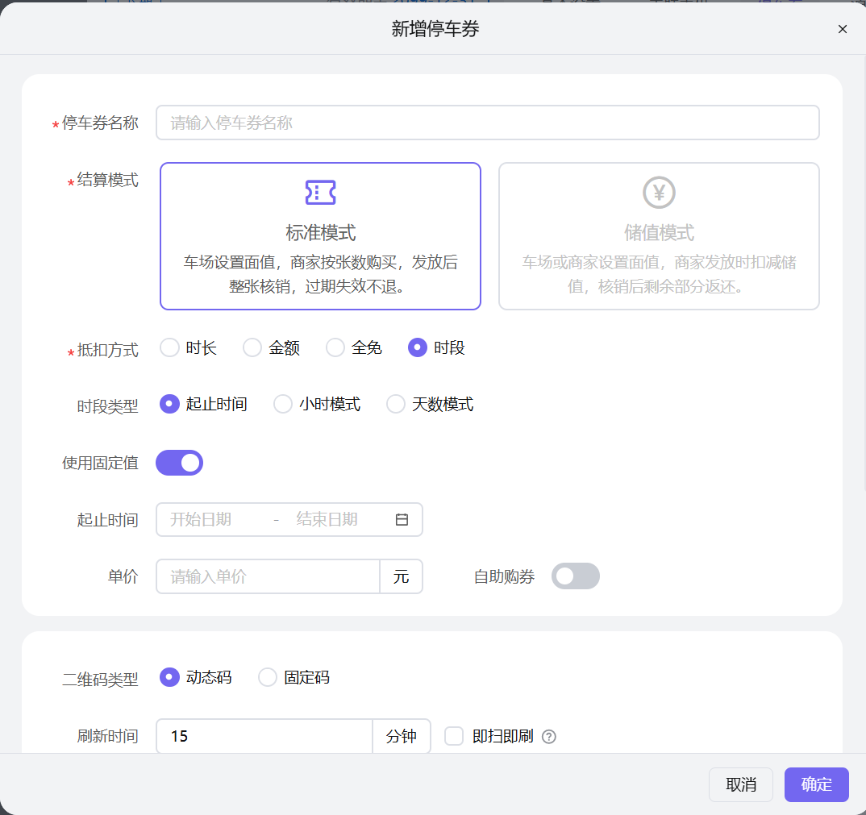Click the 单价 unit price input field

(267, 576)
